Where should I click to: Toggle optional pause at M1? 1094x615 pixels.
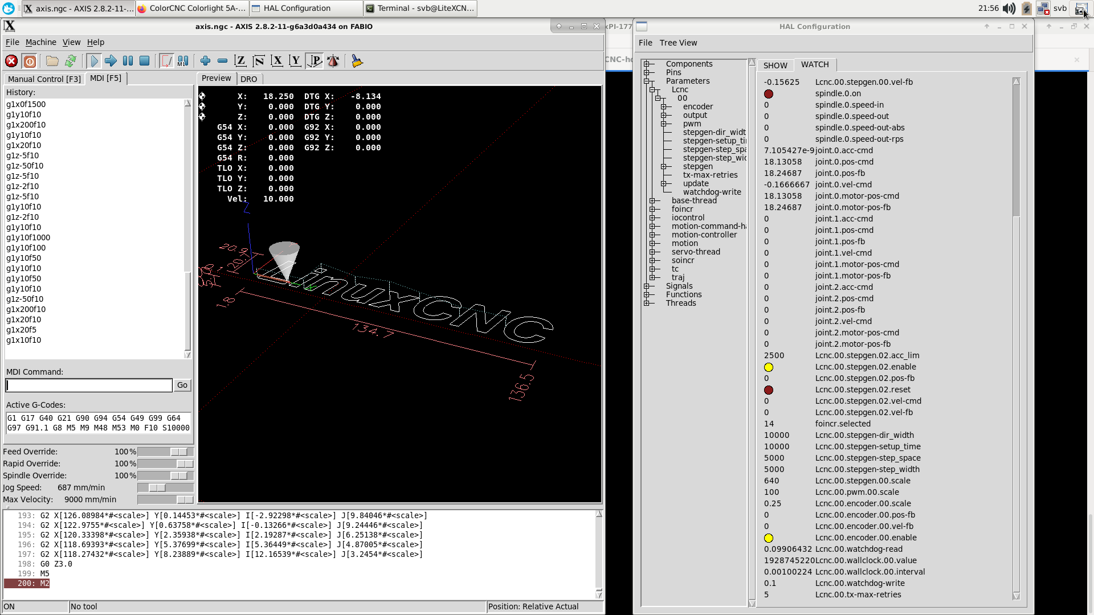pos(183,61)
